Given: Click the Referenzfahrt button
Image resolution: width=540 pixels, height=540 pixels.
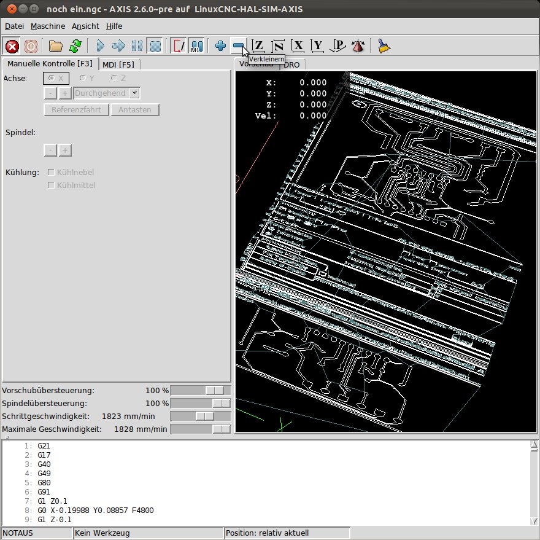Looking at the screenshot, I should pyautogui.click(x=76, y=110).
